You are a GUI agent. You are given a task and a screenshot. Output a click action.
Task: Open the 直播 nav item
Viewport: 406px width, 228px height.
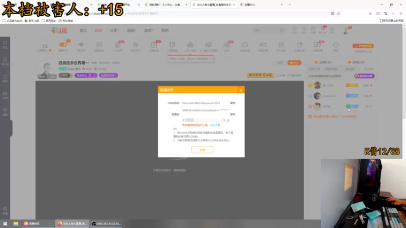(x=98, y=30)
